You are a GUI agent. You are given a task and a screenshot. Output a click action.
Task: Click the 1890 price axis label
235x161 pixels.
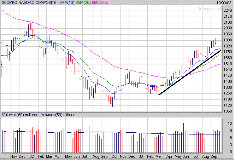tap(228, 40)
